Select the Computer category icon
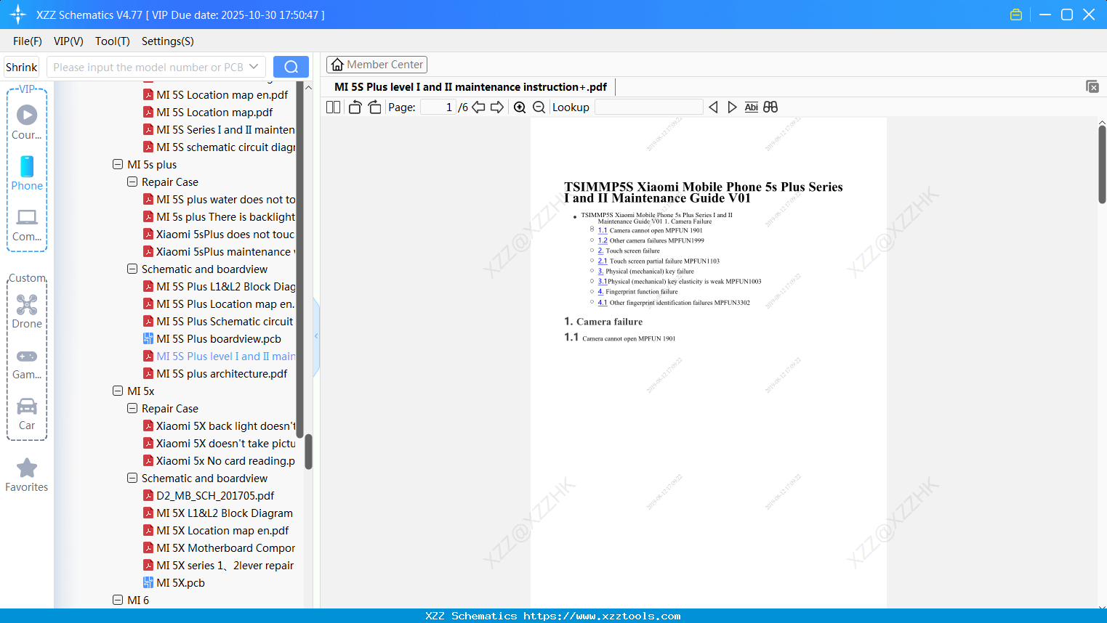This screenshot has width=1107, height=623. tap(27, 224)
